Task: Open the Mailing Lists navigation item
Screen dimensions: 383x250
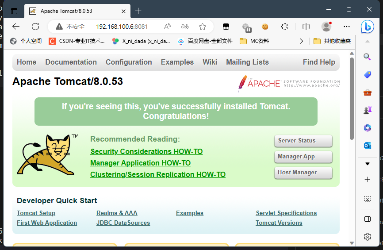Action: tap(247, 62)
